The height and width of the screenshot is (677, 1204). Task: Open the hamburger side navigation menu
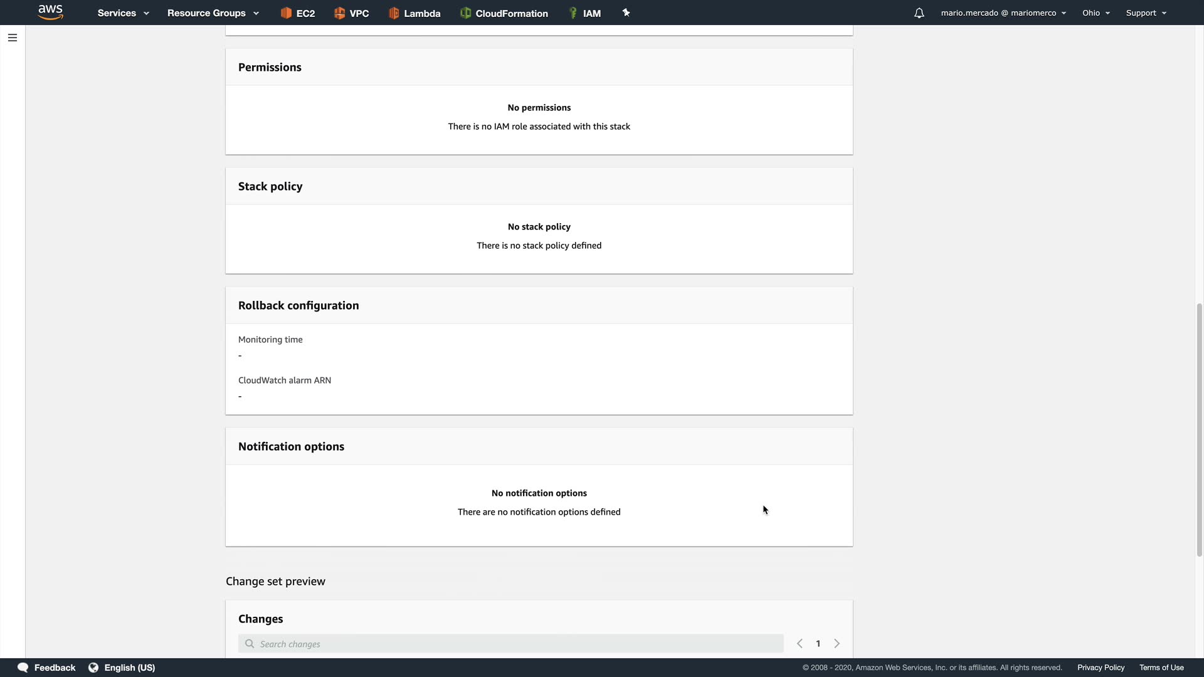pos(12,38)
